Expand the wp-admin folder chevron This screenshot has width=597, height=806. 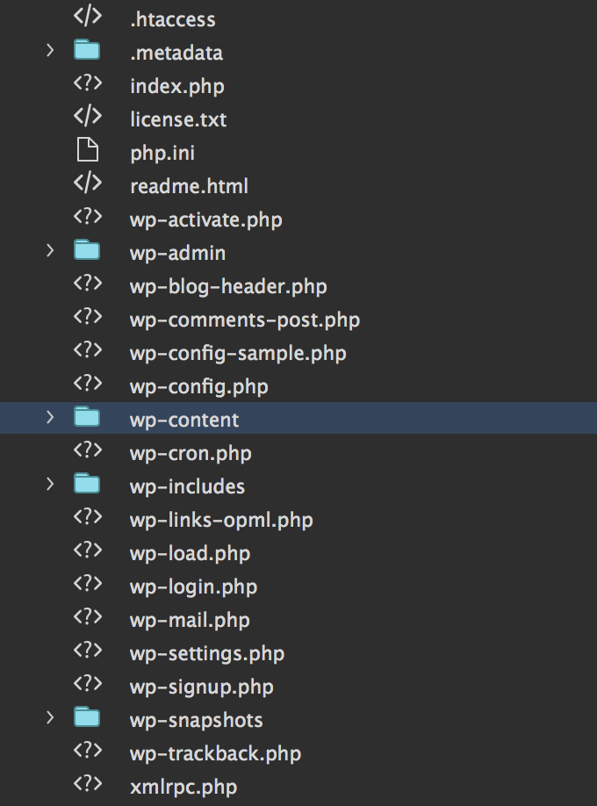[50, 250]
